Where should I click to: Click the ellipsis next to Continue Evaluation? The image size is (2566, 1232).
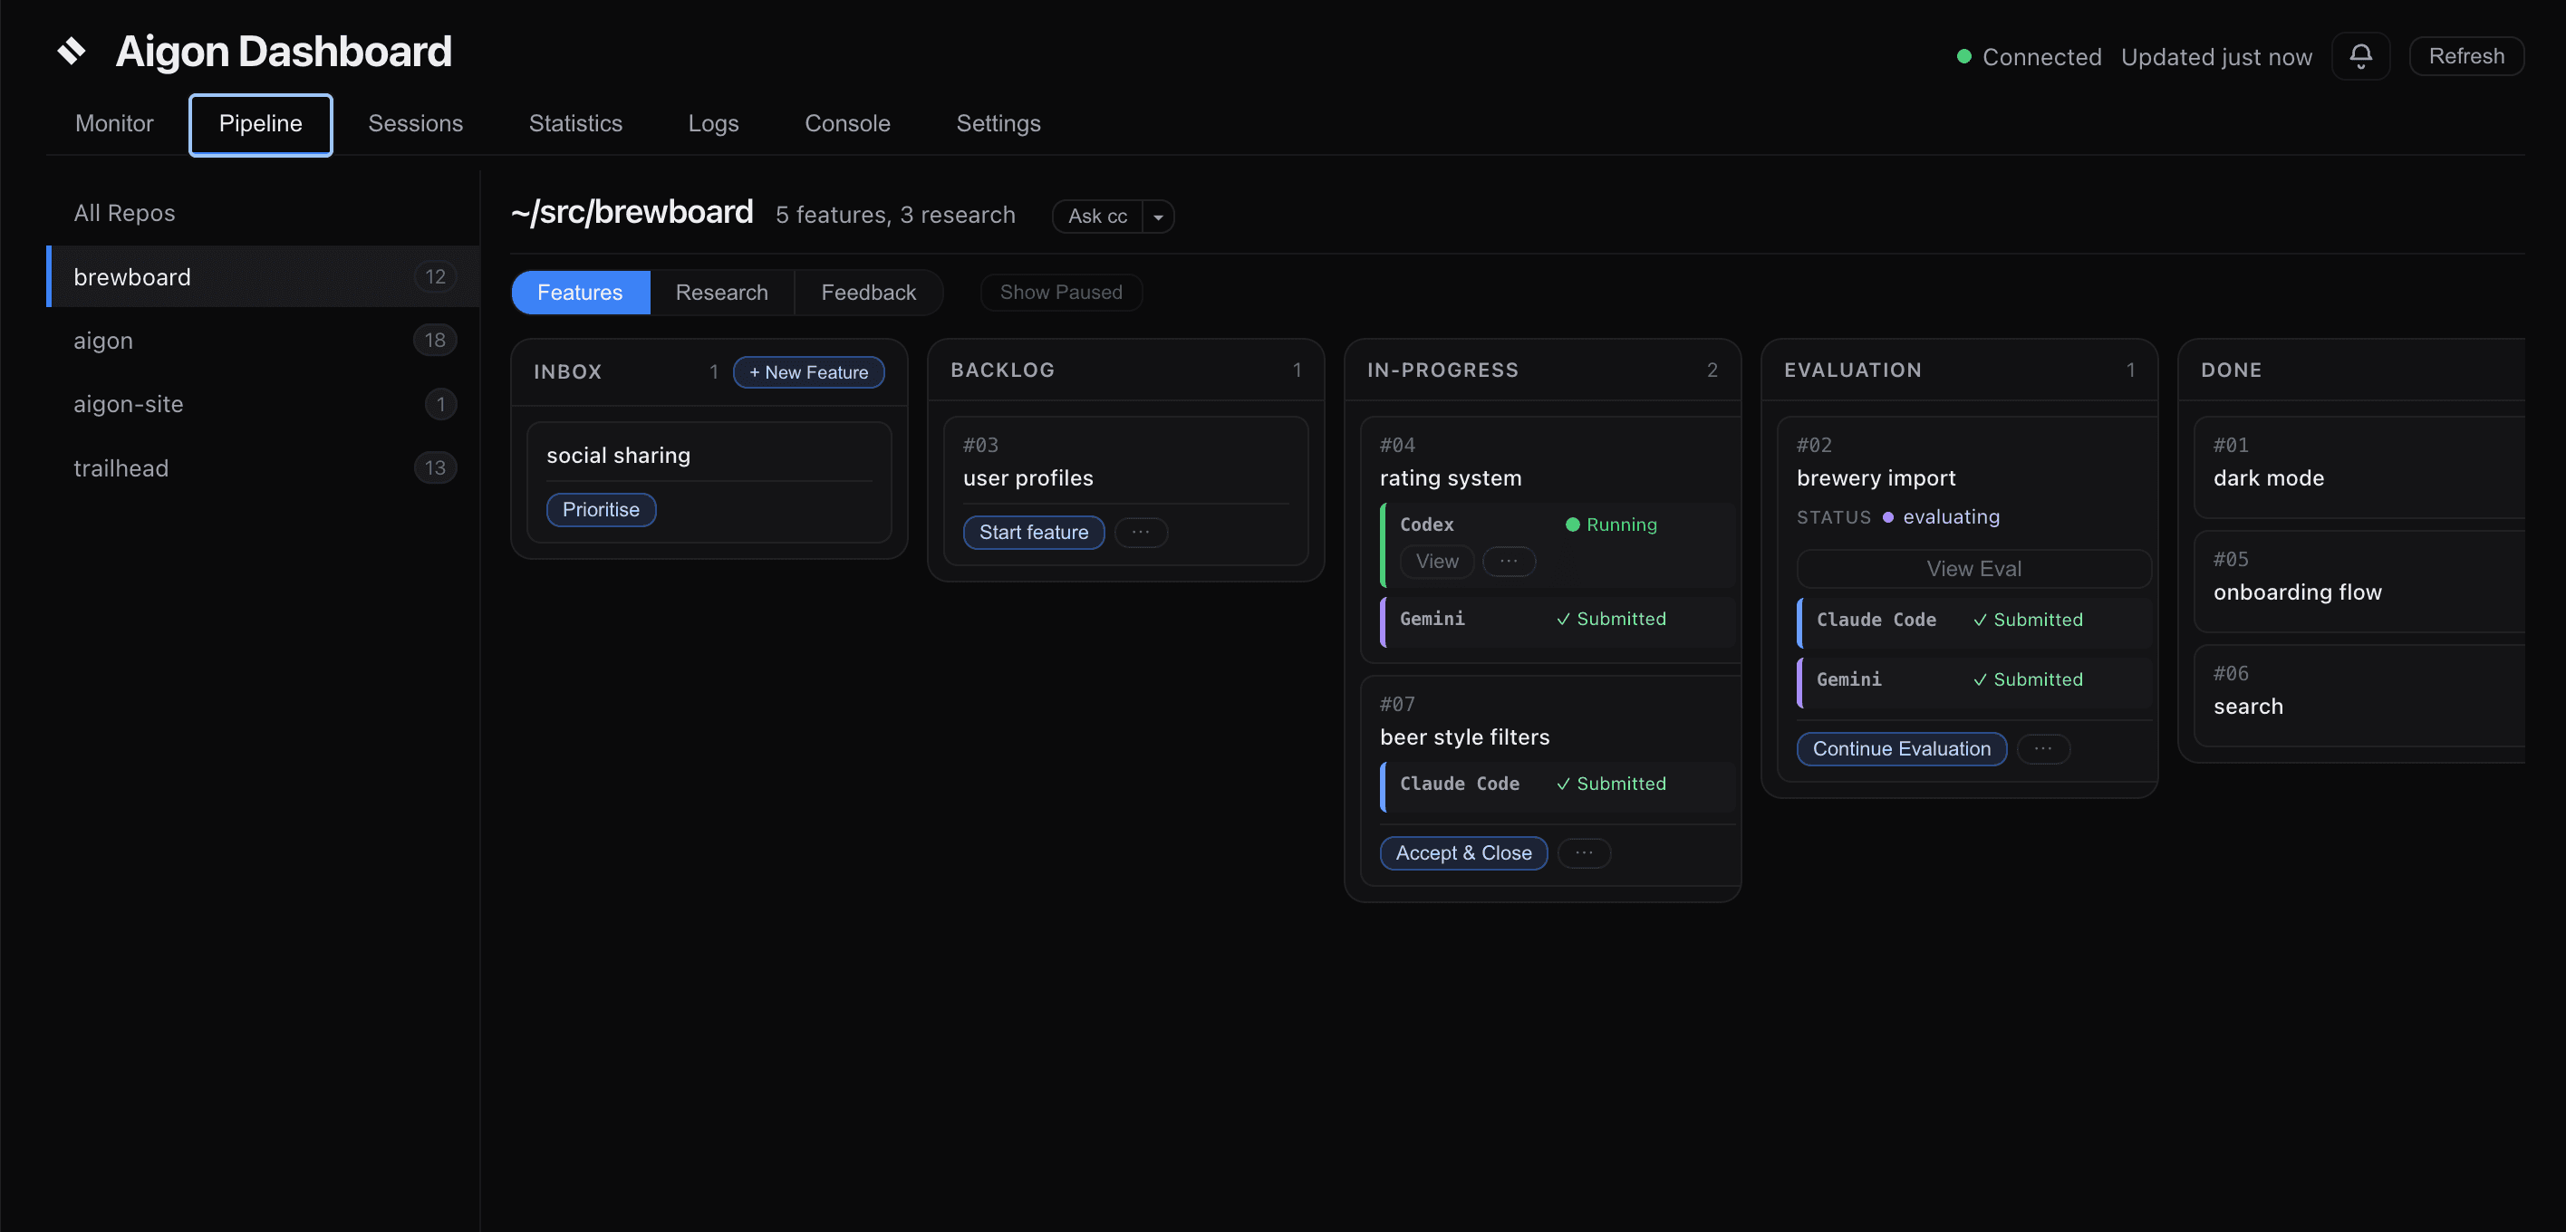click(2044, 748)
